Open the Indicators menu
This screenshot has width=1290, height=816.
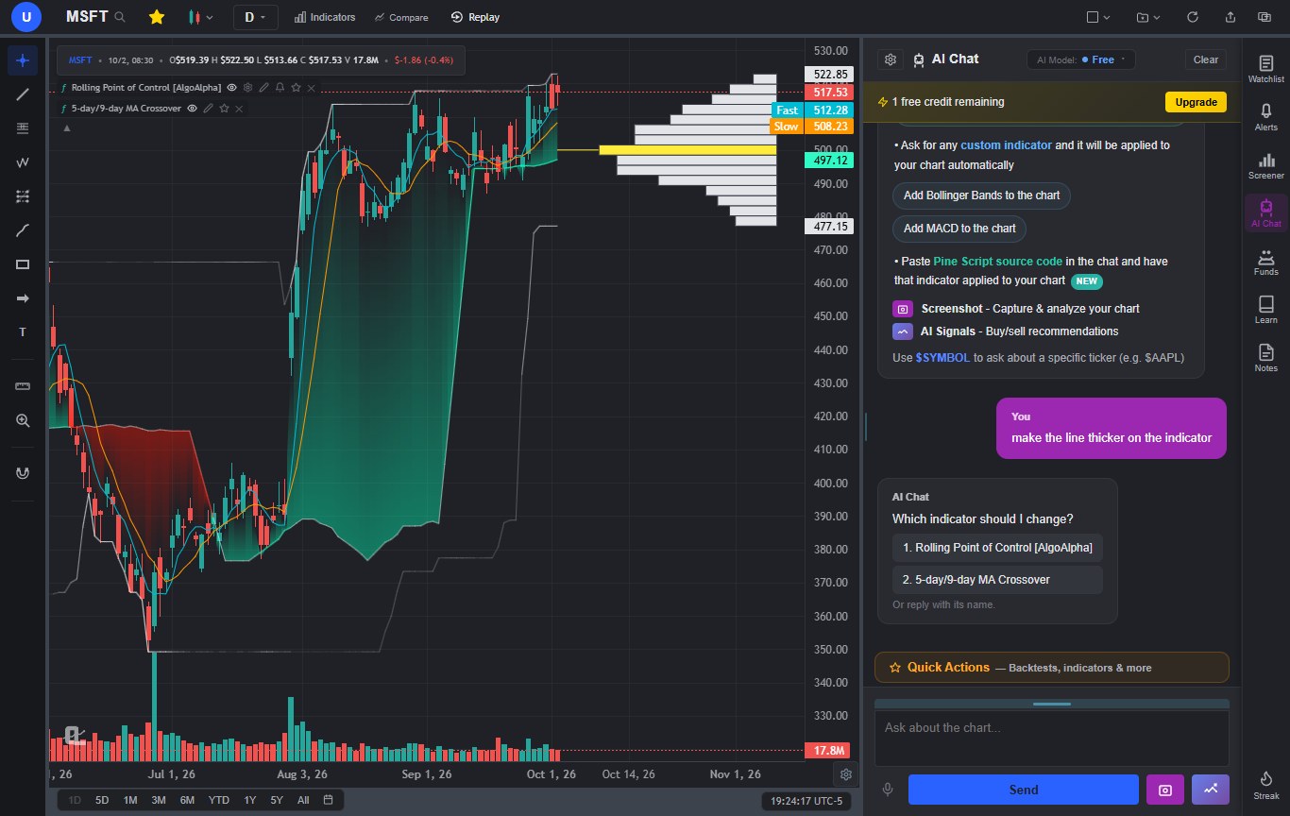pyautogui.click(x=324, y=17)
